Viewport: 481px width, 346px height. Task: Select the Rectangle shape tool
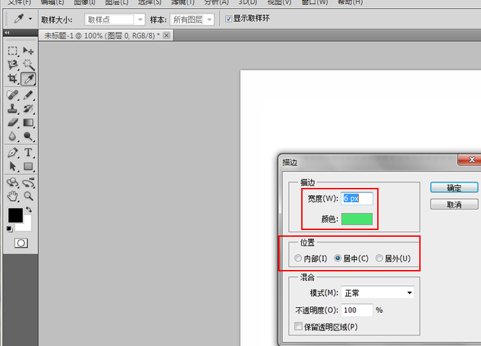pos(28,166)
